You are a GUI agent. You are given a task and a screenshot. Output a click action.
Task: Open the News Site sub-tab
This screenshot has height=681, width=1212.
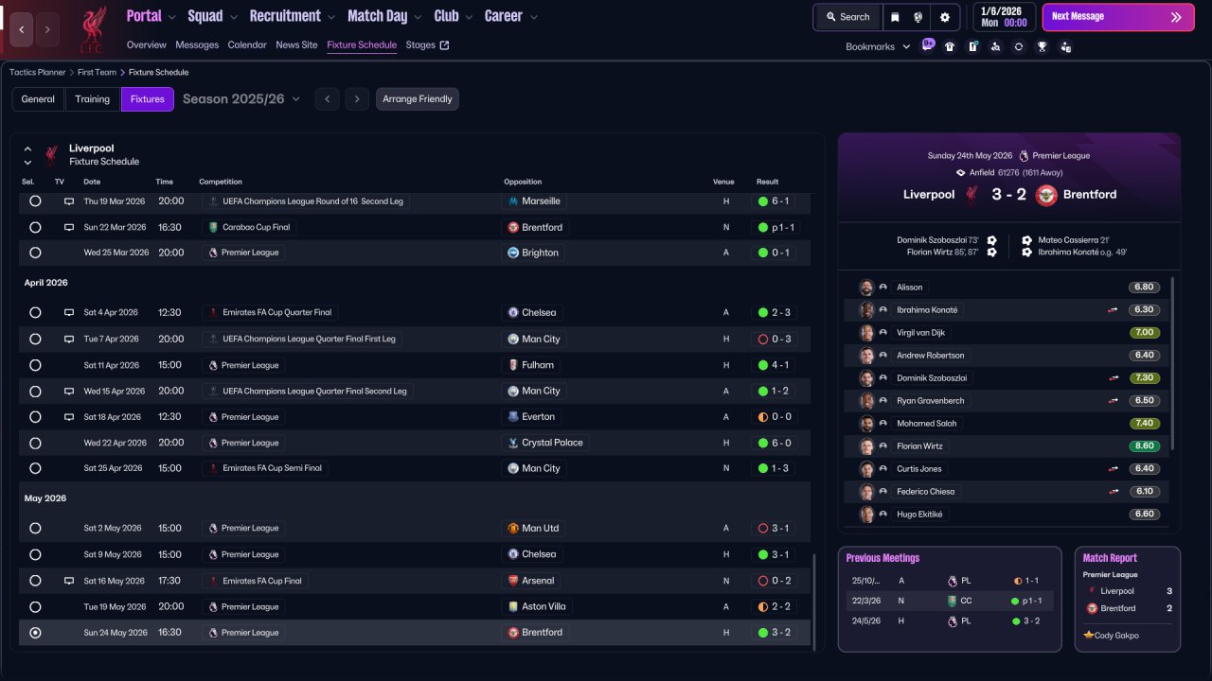pos(296,45)
